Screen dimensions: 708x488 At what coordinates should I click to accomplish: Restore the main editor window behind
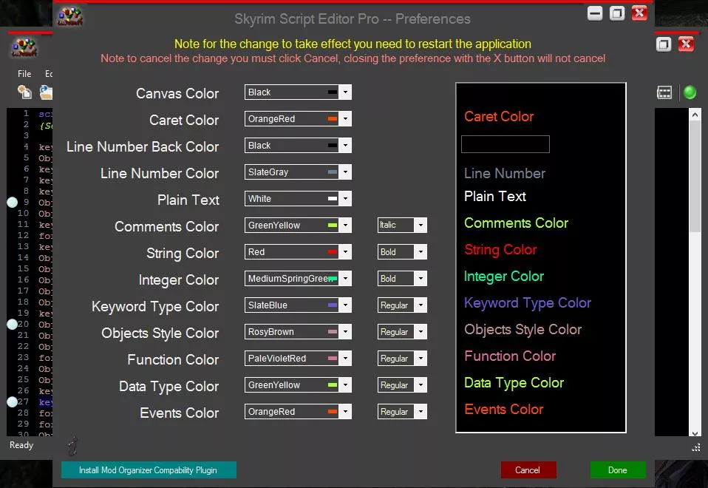click(x=664, y=44)
